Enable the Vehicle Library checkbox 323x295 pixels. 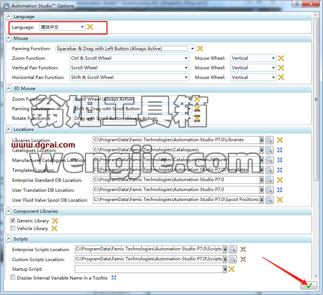tap(13, 228)
